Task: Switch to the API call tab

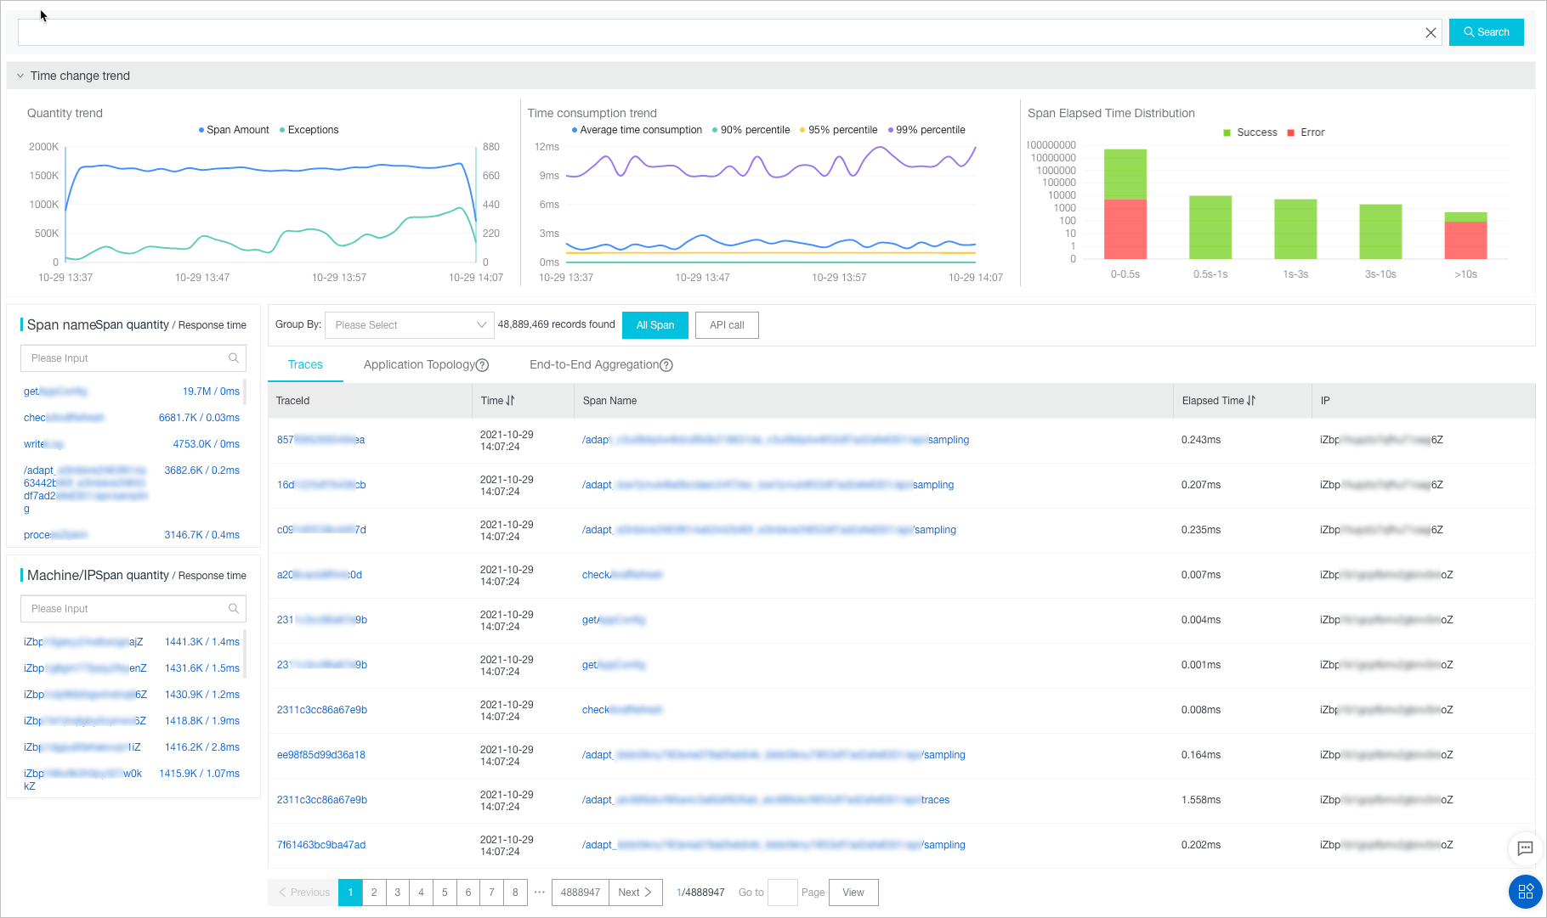Action: (x=726, y=324)
